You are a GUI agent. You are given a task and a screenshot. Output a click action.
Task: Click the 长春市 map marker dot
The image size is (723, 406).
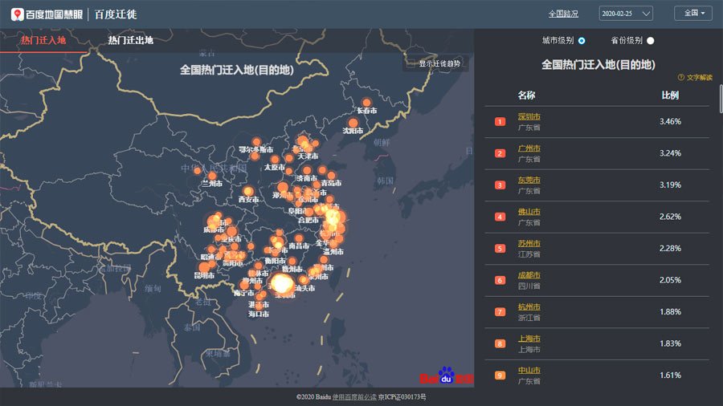(x=366, y=103)
